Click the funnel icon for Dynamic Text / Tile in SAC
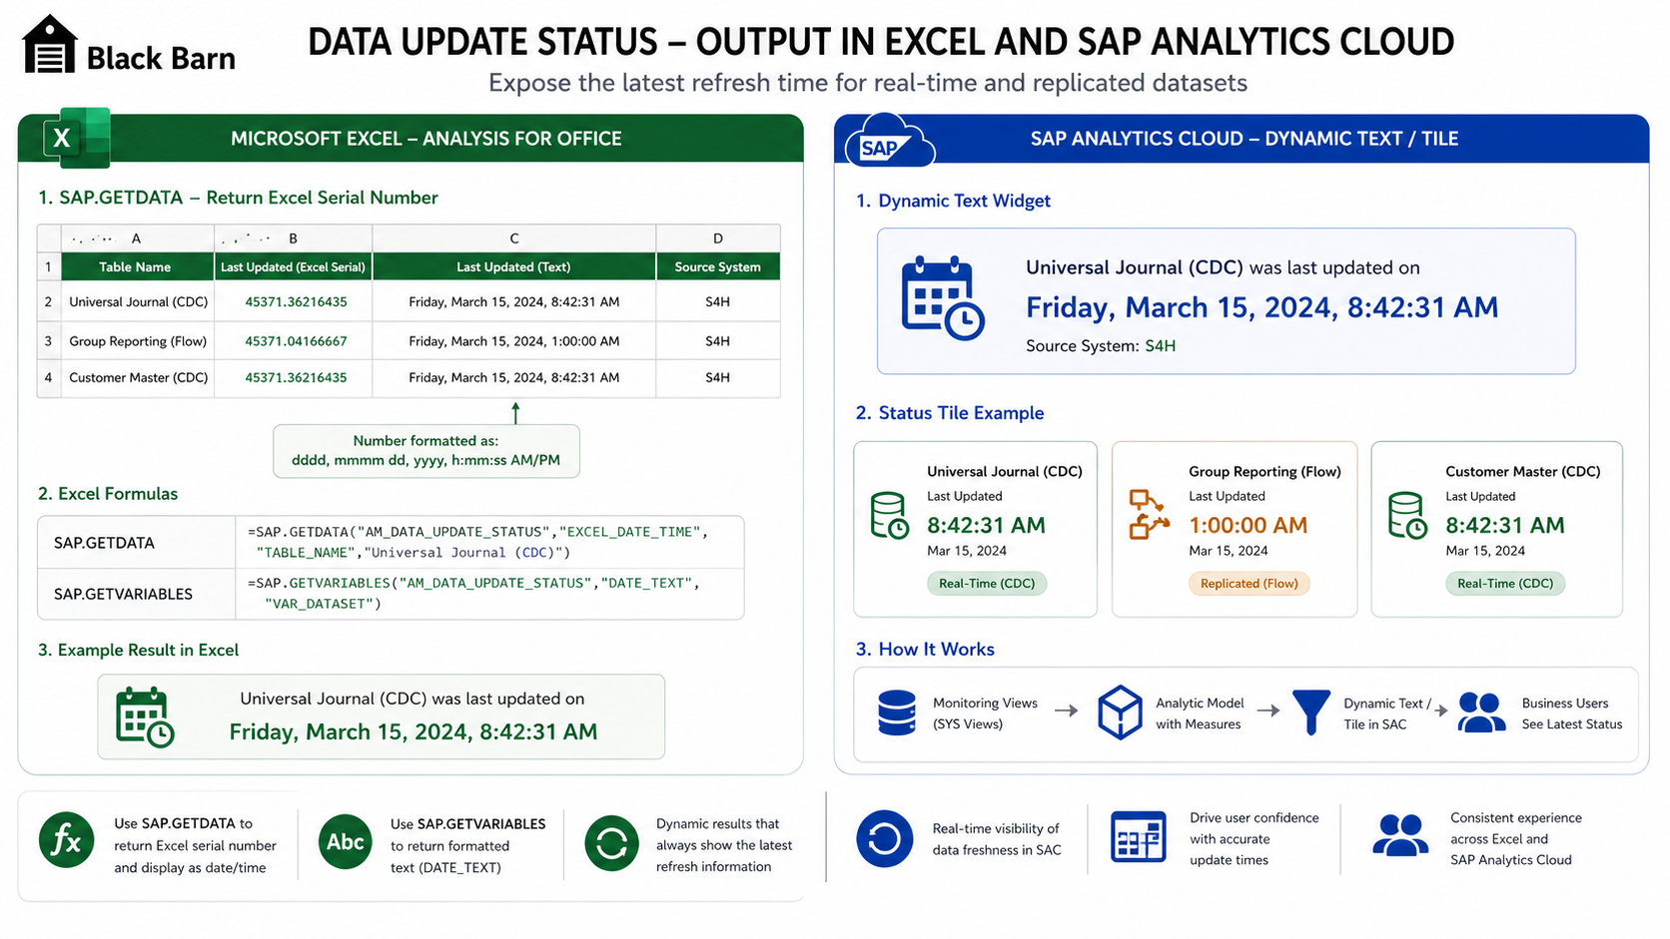 point(1310,712)
